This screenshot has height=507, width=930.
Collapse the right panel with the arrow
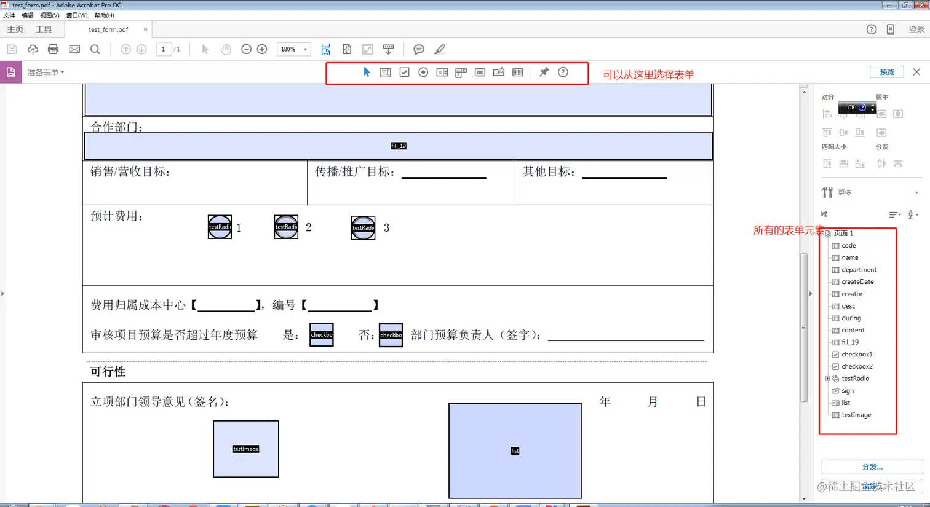pos(811,294)
